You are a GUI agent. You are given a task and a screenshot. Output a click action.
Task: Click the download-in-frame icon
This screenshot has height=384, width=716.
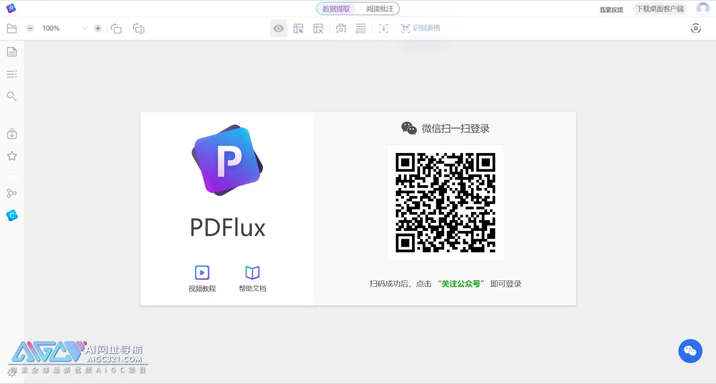point(383,28)
